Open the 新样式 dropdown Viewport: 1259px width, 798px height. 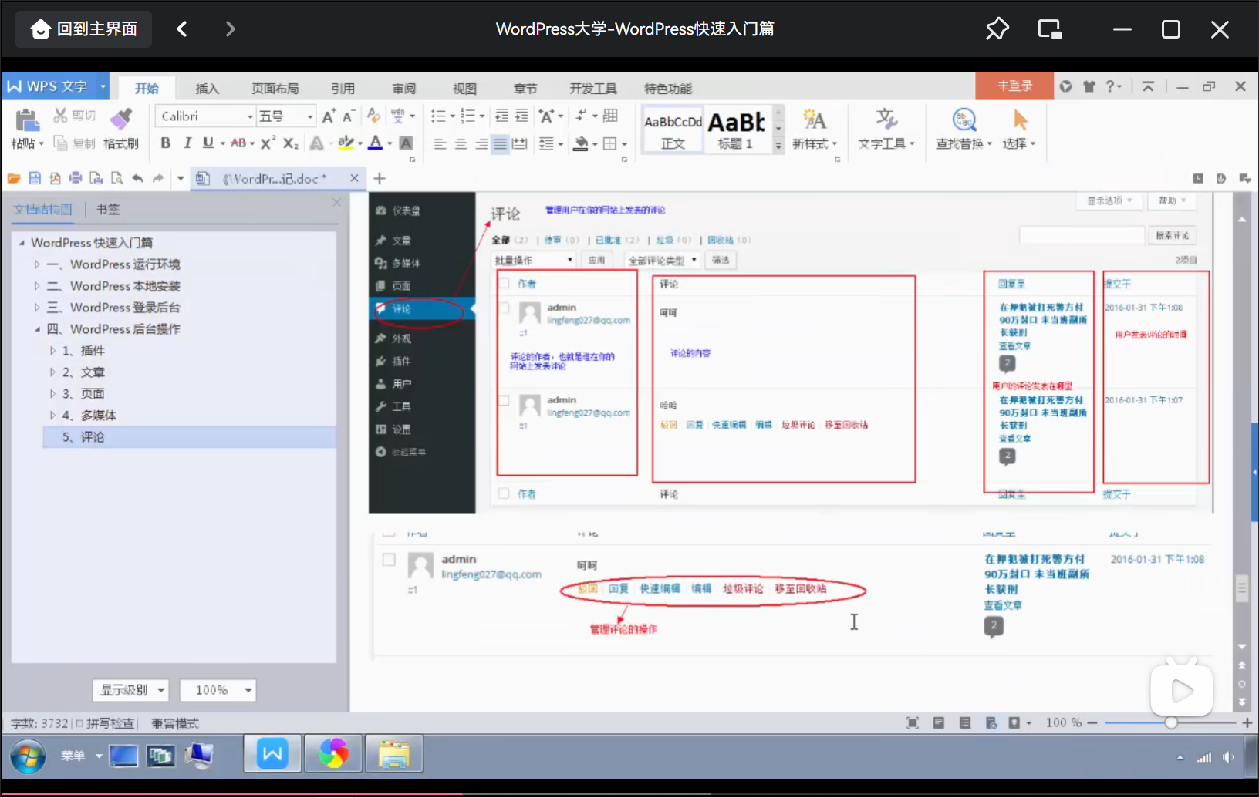point(815,143)
